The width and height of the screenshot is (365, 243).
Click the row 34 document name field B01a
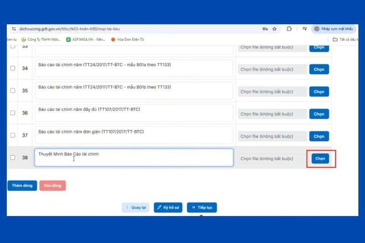[134, 68]
